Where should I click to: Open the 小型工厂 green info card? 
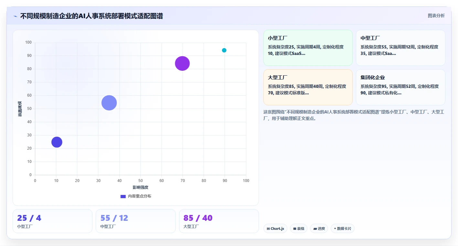pyautogui.click(x=308, y=48)
